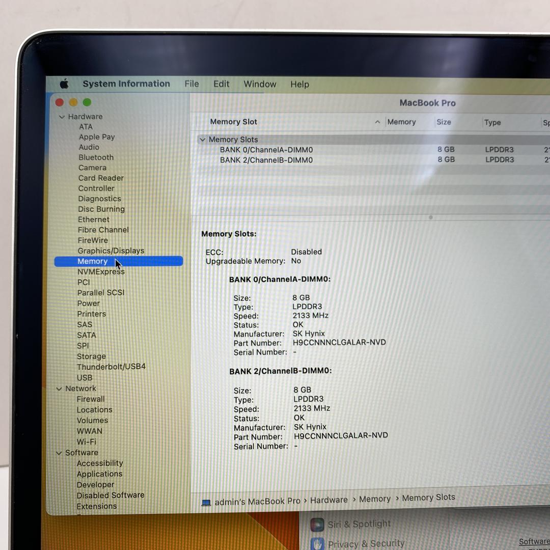Click the Memory column header
Viewport: 550px width, 550px height.
(x=401, y=122)
